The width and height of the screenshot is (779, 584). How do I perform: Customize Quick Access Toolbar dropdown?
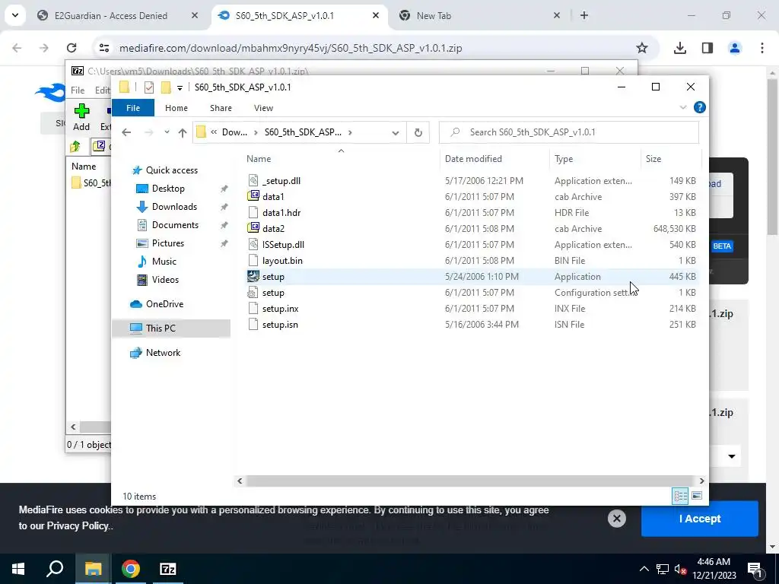[180, 88]
